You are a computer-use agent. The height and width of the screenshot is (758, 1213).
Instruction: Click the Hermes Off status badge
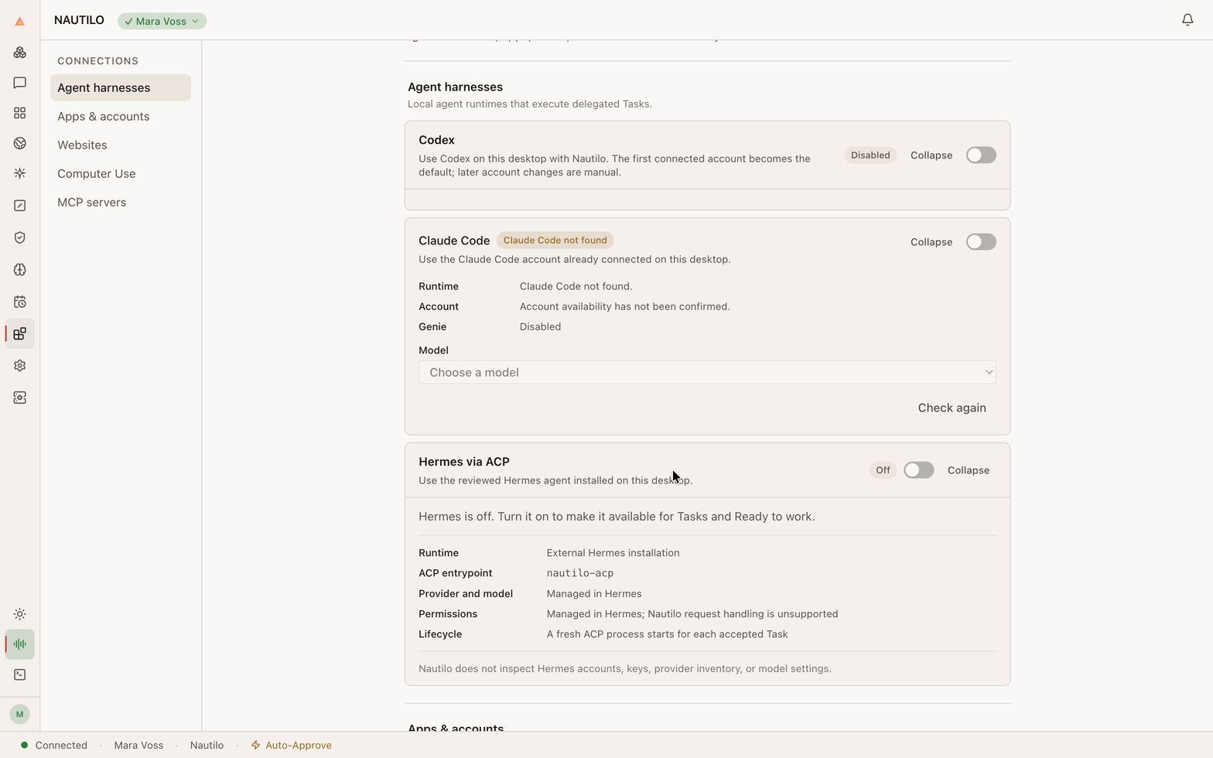pos(883,470)
